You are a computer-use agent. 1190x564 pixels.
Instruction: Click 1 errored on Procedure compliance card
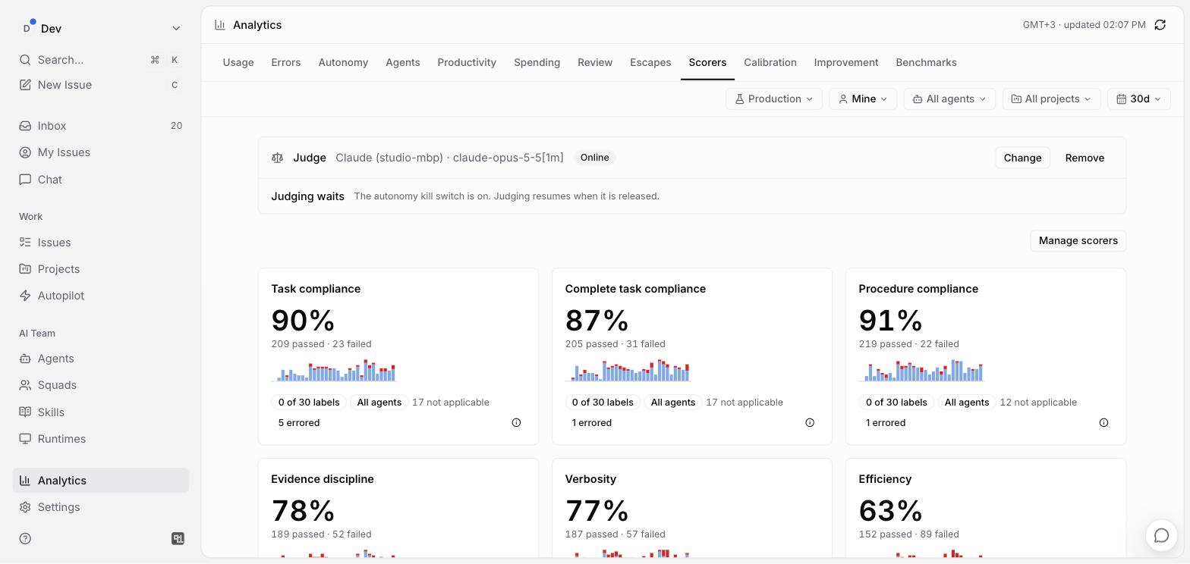click(x=886, y=423)
